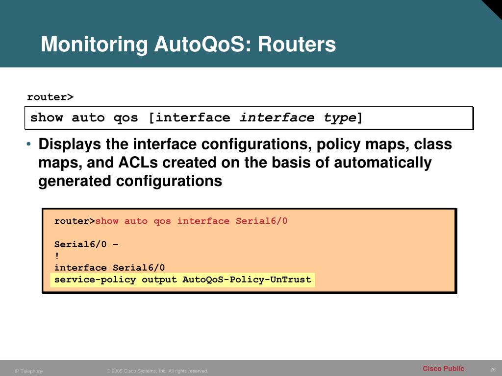The width and height of the screenshot is (502, 376).
Task: Click the slide number "26"
Action: [x=493, y=370]
